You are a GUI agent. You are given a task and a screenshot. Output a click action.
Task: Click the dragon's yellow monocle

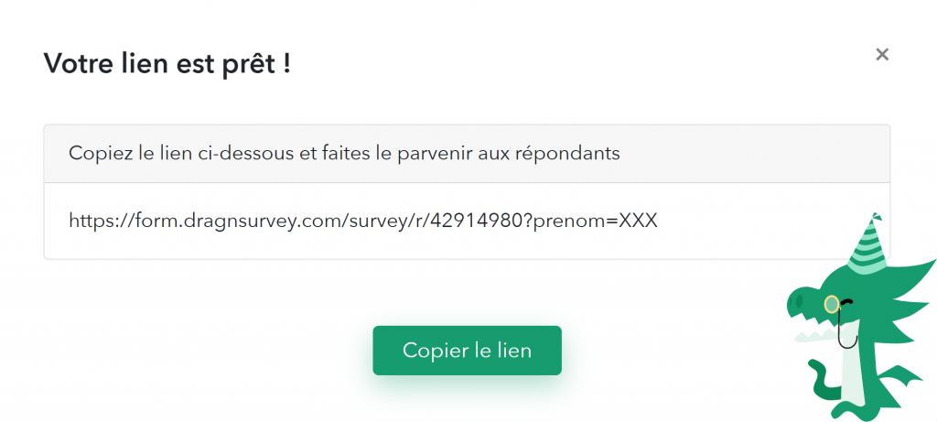tap(831, 304)
